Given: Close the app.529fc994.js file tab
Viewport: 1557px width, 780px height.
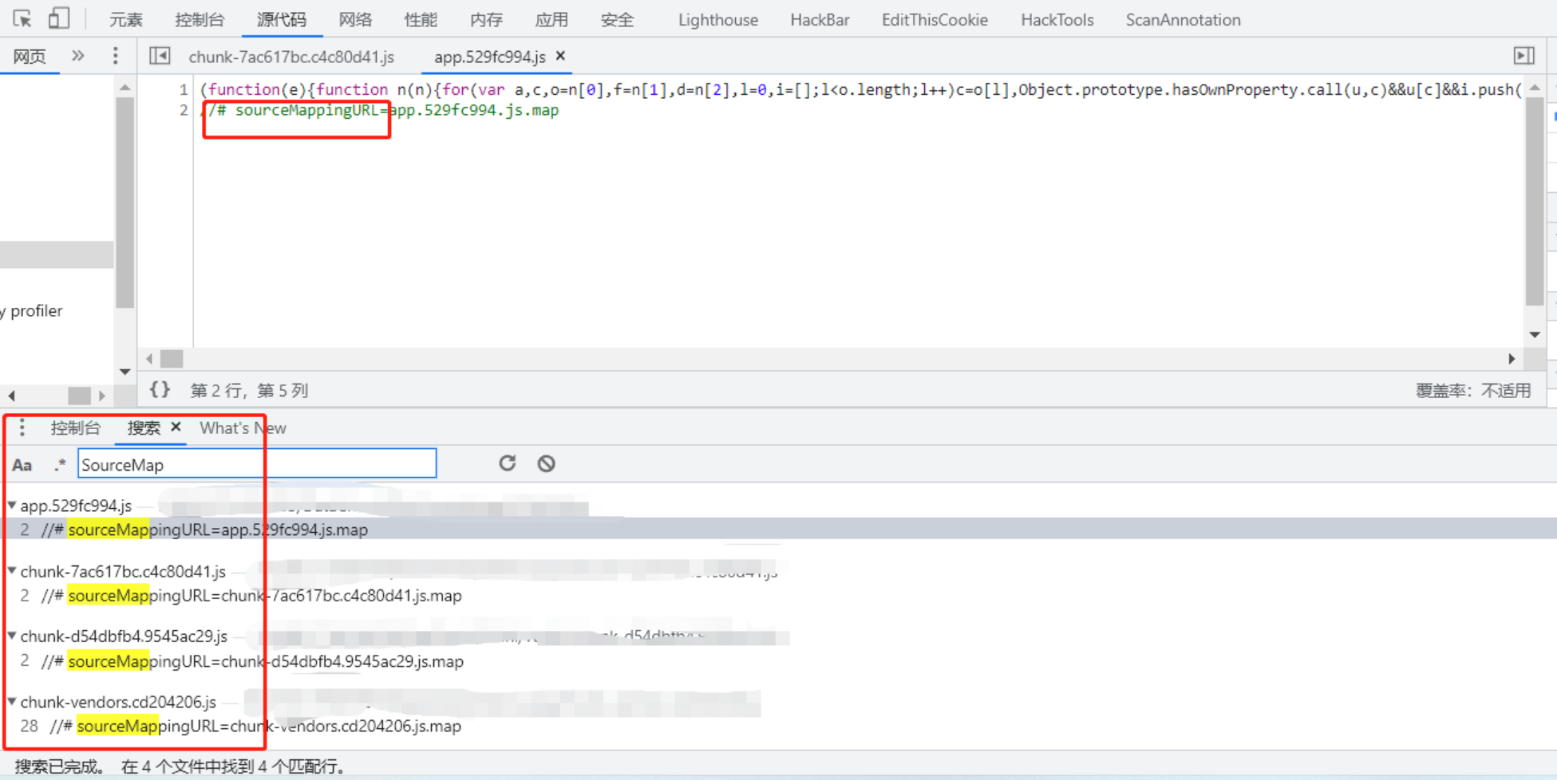Looking at the screenshot, I should (x=560, y=56).
